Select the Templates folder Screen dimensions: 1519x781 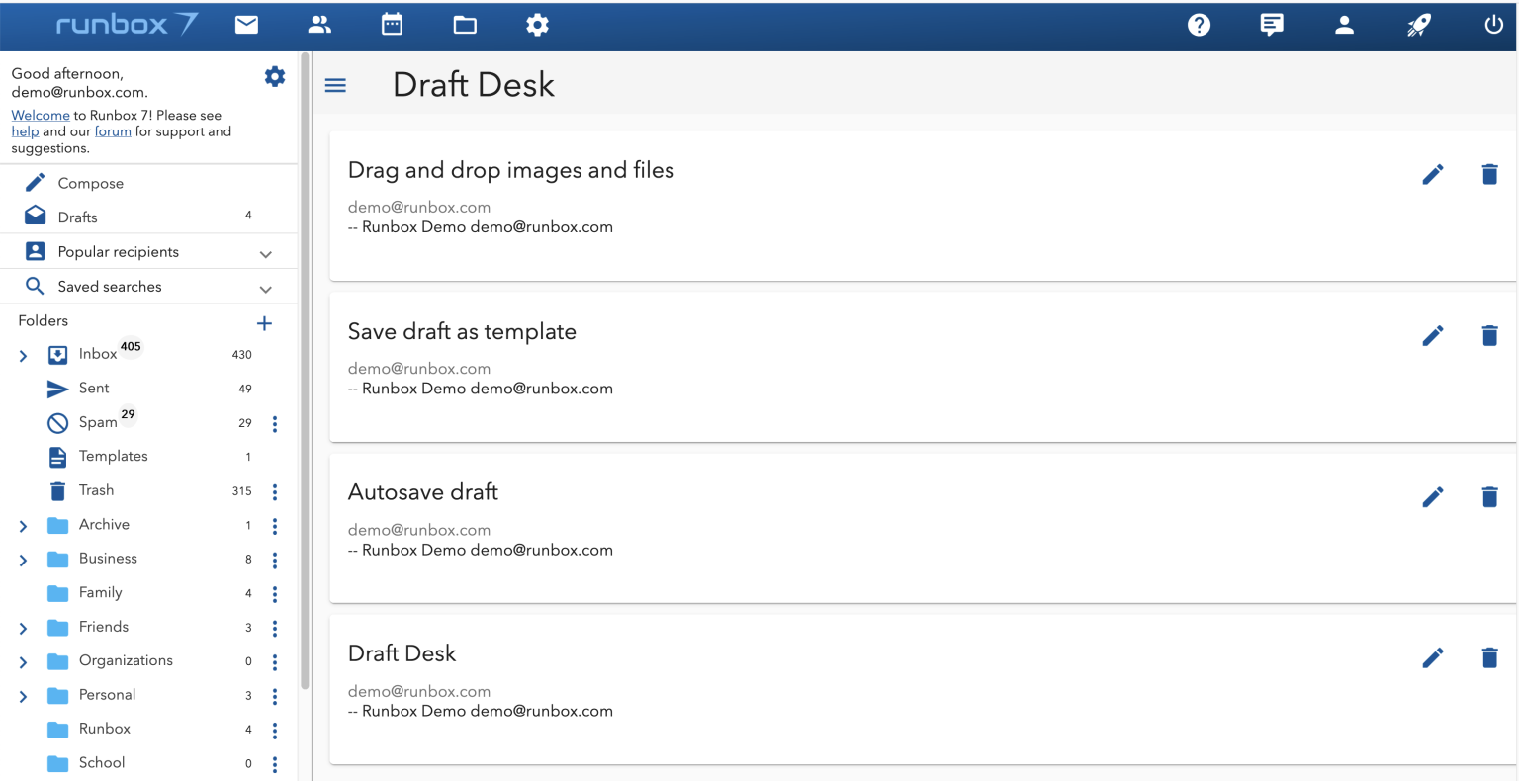[113, 456]
